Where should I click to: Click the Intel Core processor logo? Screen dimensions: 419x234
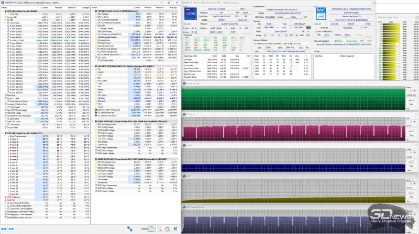pyautogui.click(x=191, y=14)
